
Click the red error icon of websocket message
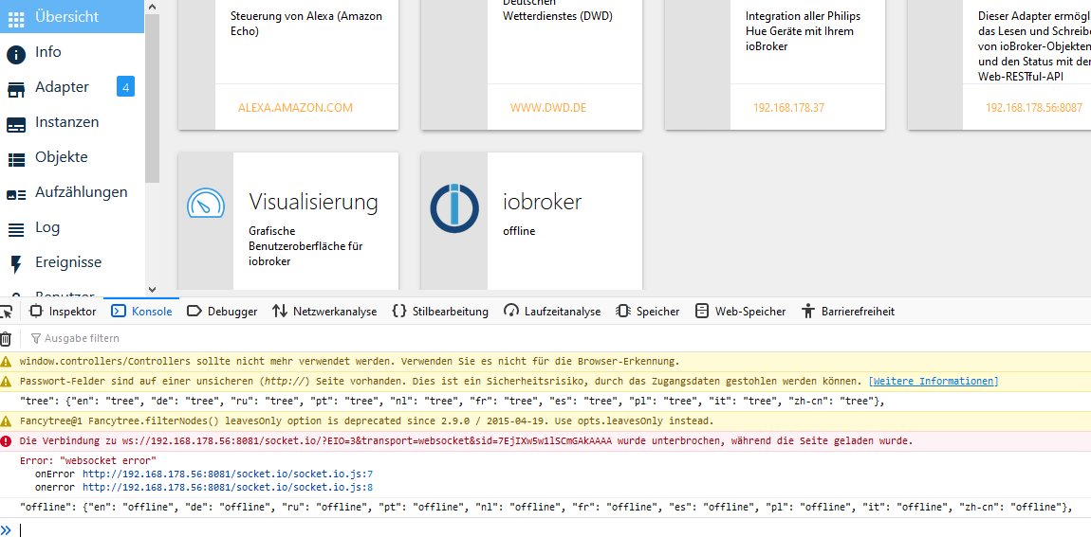(x=7, y=441)
